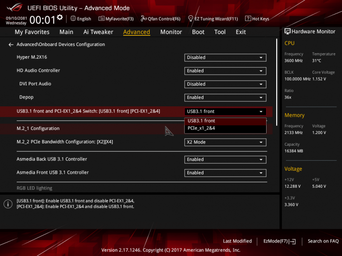
Task: Click the +3.3V reading 3.360 V
Action: (292, 205)
